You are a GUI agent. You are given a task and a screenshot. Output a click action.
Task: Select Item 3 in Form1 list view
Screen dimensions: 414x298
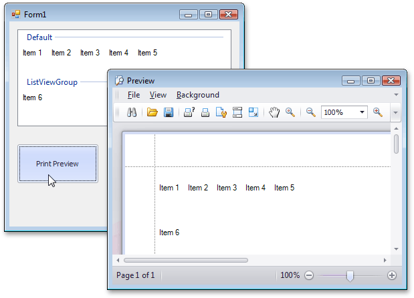click(x=90, y=53)
